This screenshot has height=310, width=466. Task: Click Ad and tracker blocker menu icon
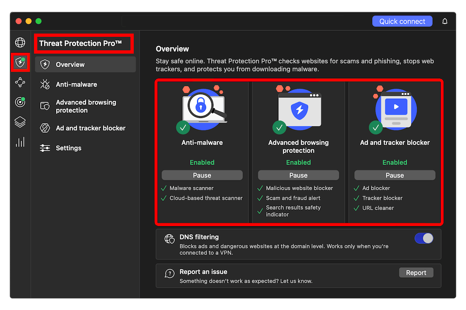tap(45, 128)
